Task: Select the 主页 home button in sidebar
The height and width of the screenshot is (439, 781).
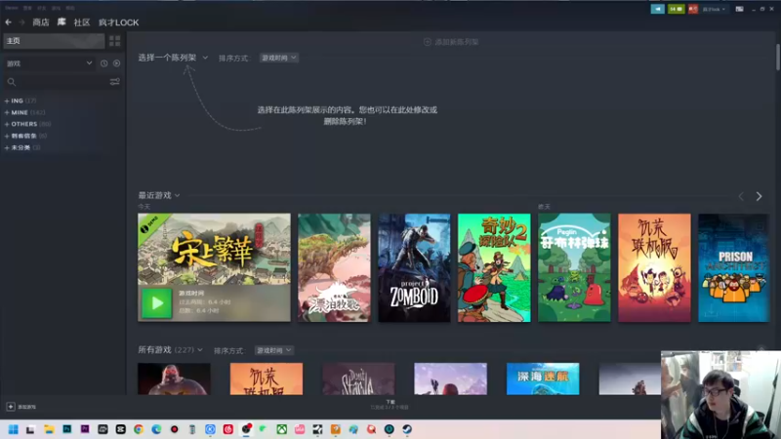Action: pos(54,41)
